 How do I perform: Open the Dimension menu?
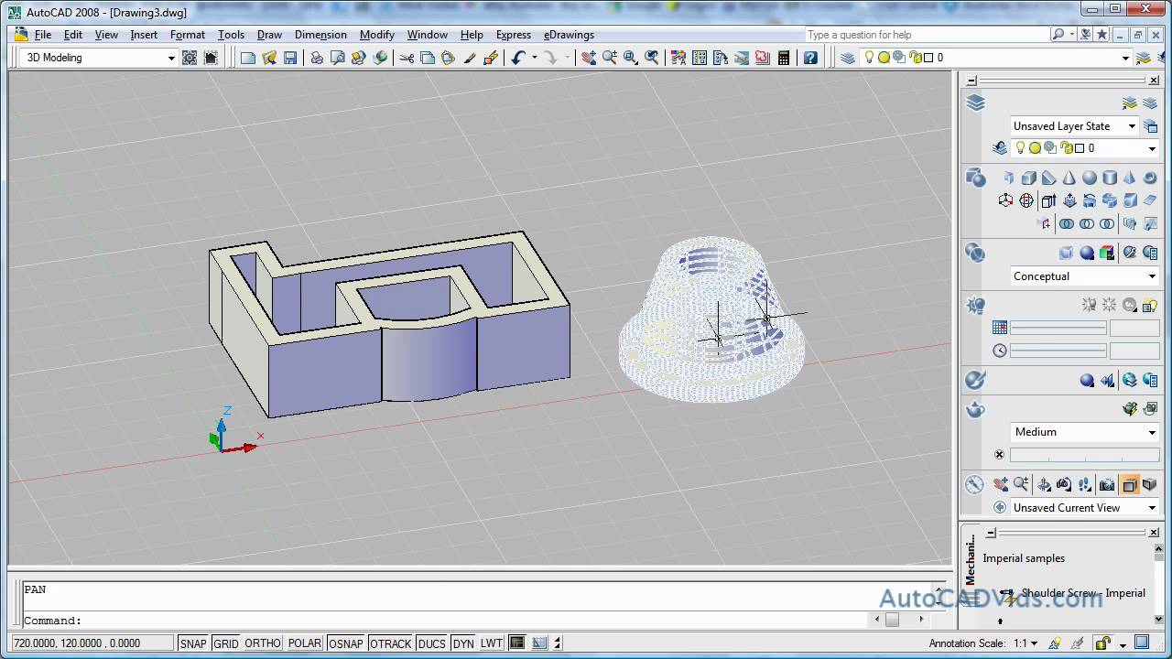(x=320, y=35)
